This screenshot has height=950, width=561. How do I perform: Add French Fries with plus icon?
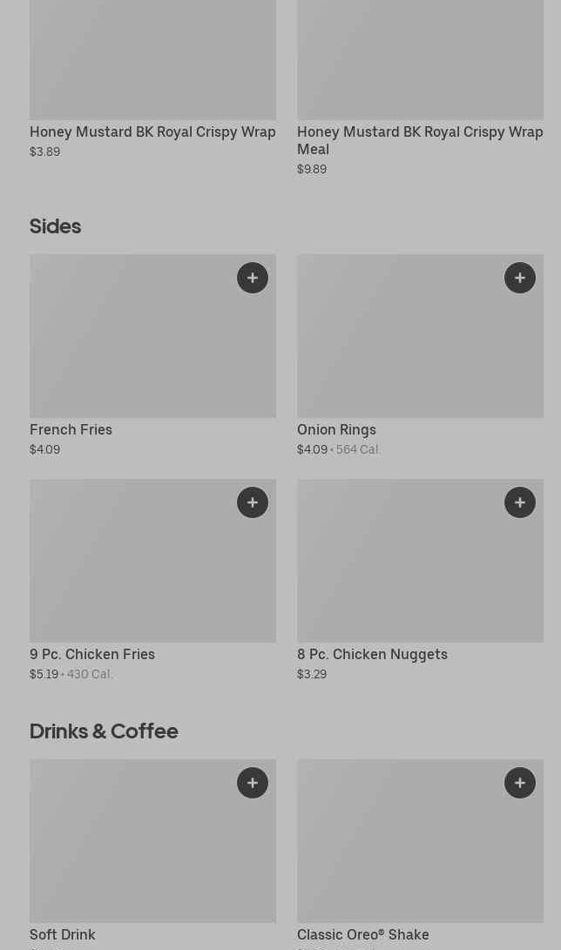(x=253, y=278)
